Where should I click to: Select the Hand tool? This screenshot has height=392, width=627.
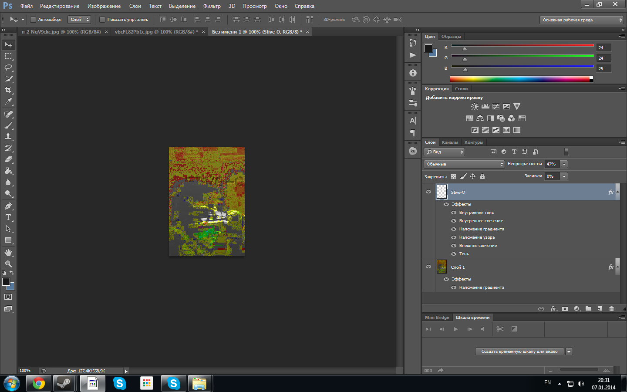[8, 253]
